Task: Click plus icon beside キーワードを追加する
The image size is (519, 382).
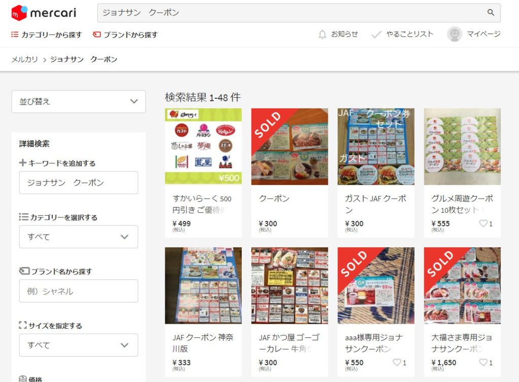Action: 22,163
